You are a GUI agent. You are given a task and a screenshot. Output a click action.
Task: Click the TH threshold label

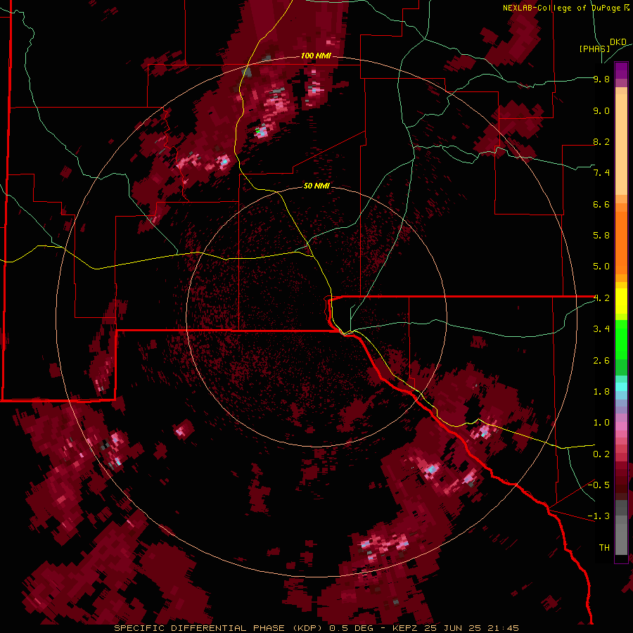(x=604, y=548)
